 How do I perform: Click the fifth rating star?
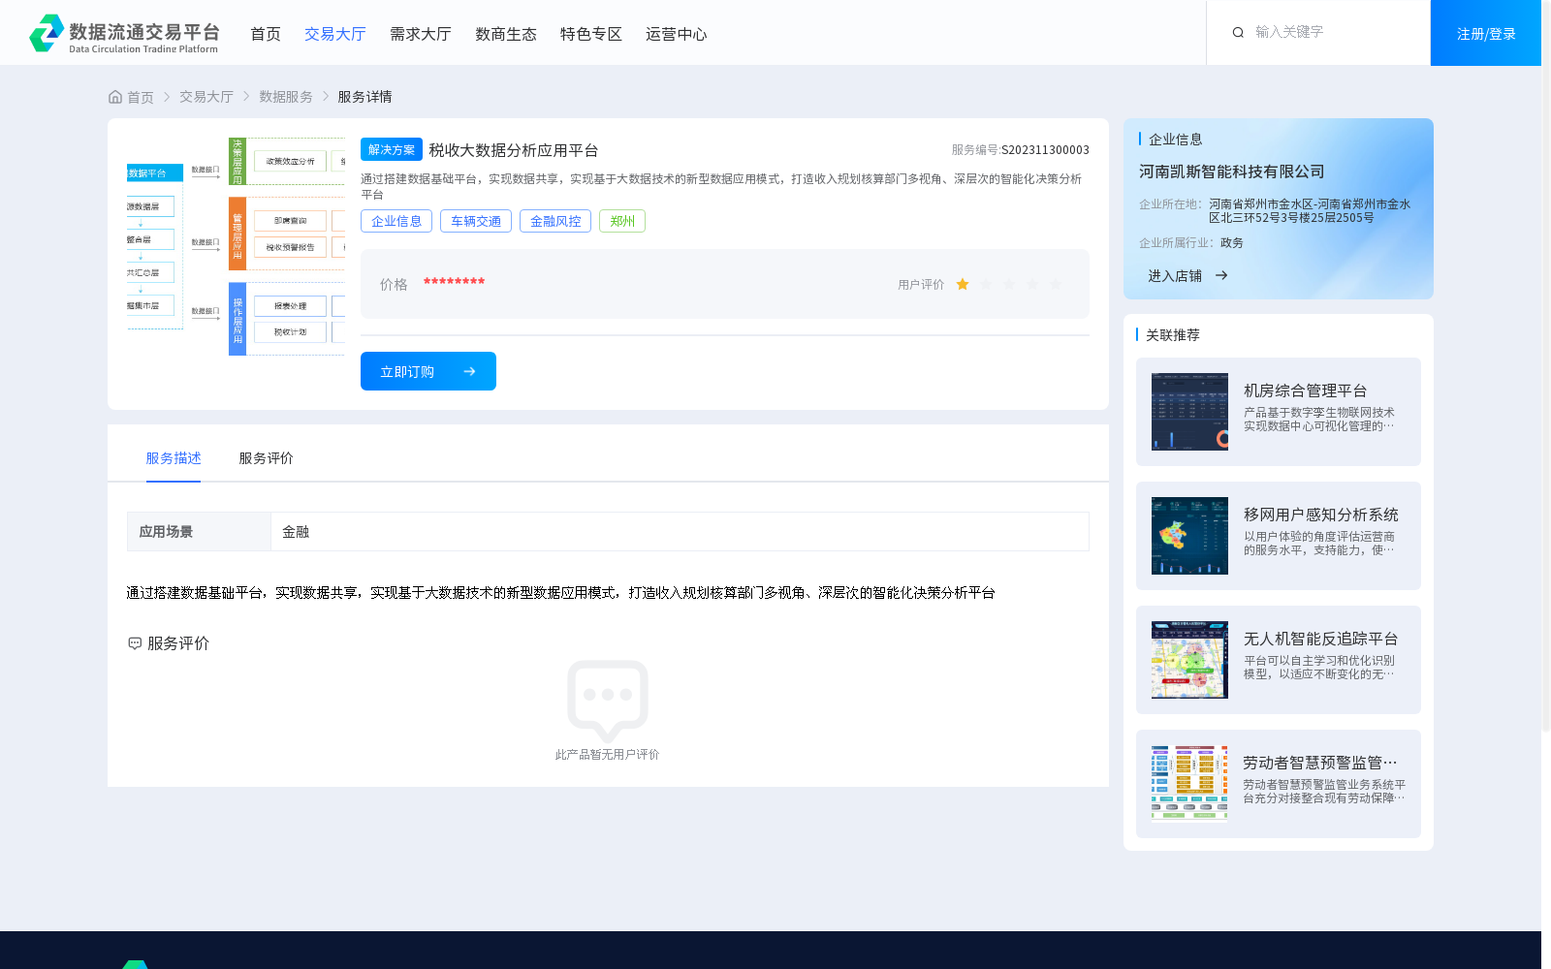(x=1056, y=284)
